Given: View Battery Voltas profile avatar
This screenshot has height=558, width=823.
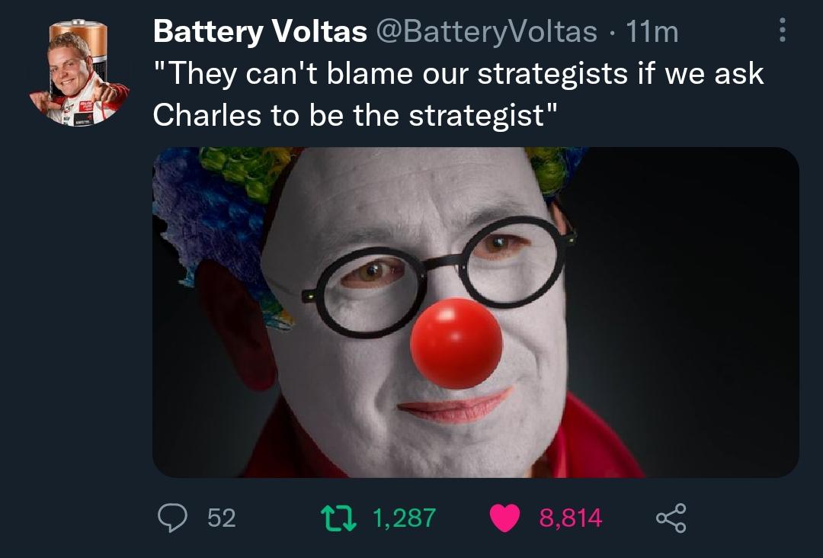Looking at the screenshot, I should click(78, 72).
